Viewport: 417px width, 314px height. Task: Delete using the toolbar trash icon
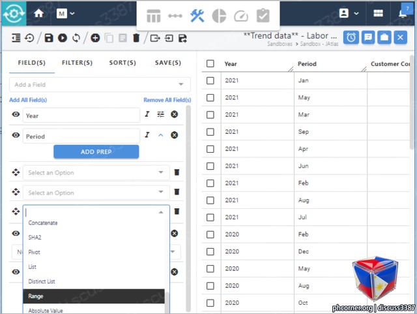click(136, 38)
